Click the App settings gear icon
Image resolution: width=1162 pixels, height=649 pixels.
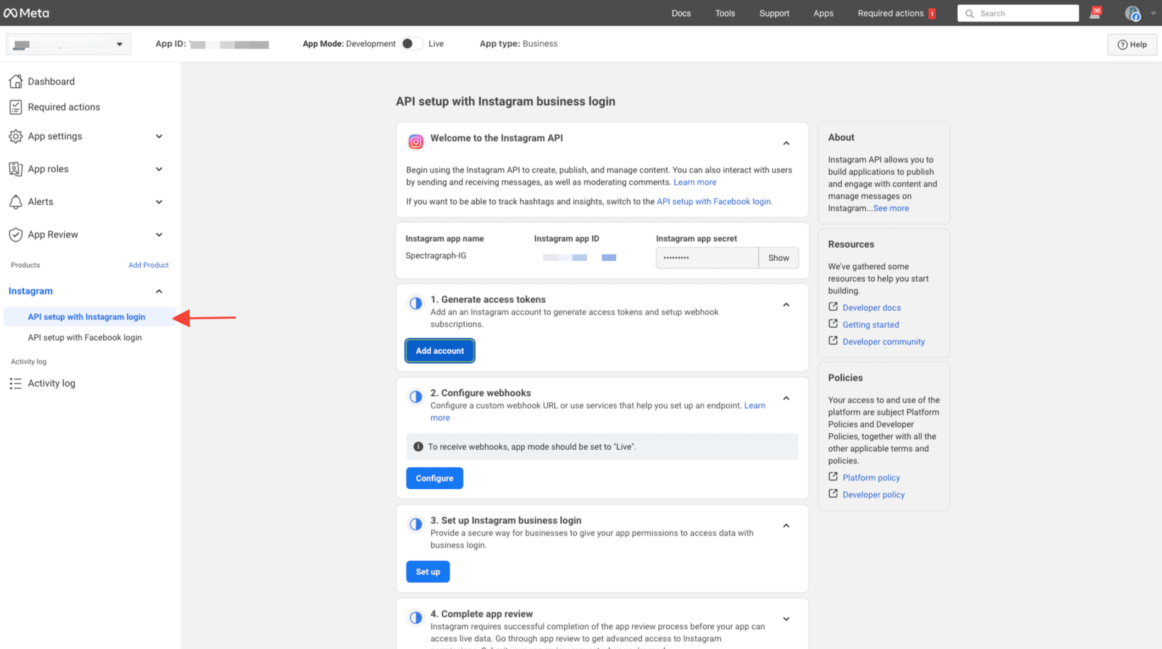tap(15, 136)
